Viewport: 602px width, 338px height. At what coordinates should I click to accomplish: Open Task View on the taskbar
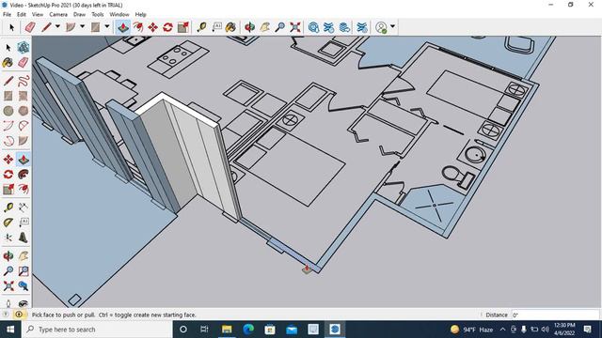click(x=204, y=330)
